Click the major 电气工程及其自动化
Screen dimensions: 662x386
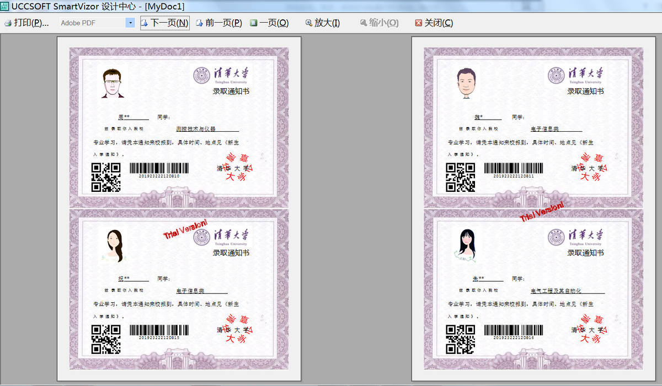coord(556,291)
